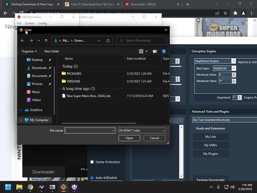This screenshot has height=193, width=257.
Task: Share this page icon in Chrome
Action: coord(217,13)
